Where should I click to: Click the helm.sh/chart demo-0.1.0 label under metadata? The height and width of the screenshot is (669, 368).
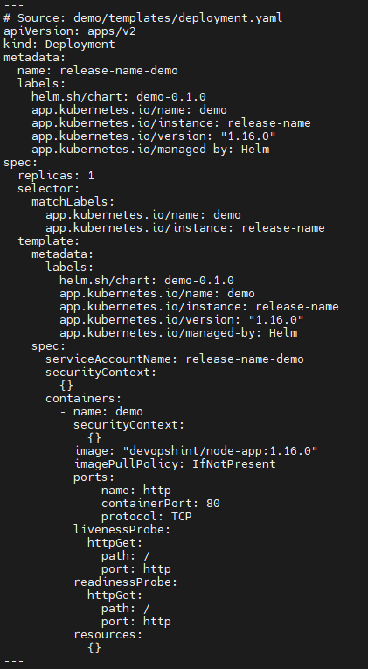pyautogui.click(x=119, y=97)
